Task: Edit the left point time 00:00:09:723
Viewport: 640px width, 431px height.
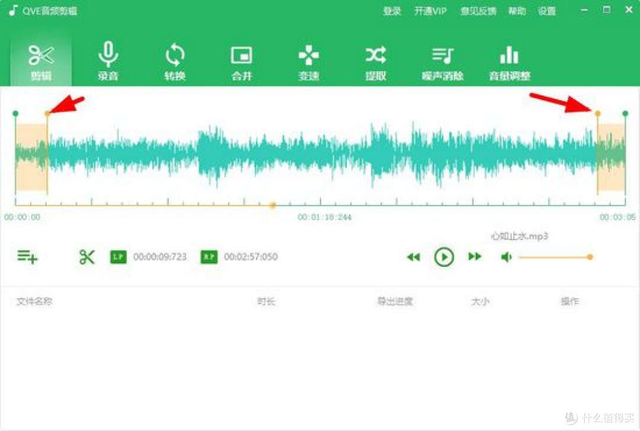Action: 160,257
